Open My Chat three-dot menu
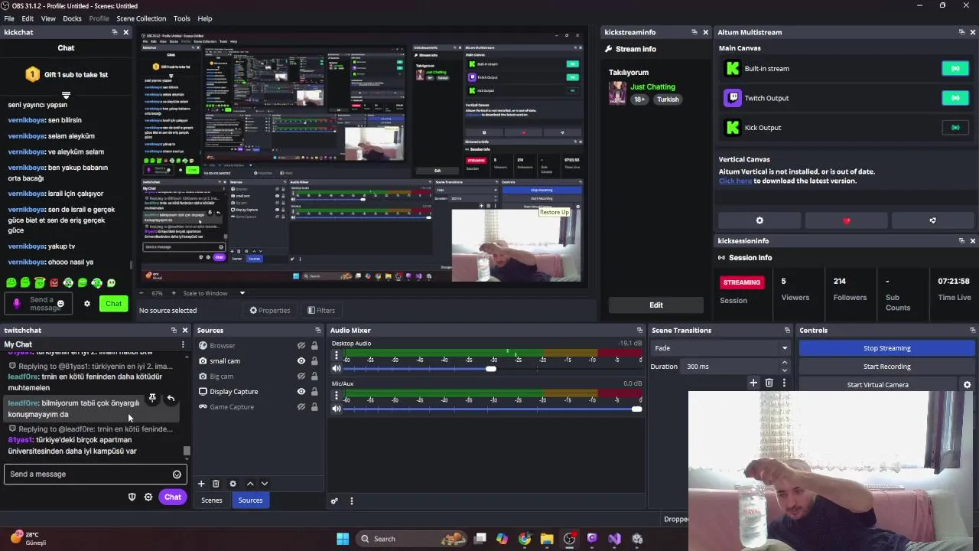The image size is (979, 551). click(x=182, y=345)
